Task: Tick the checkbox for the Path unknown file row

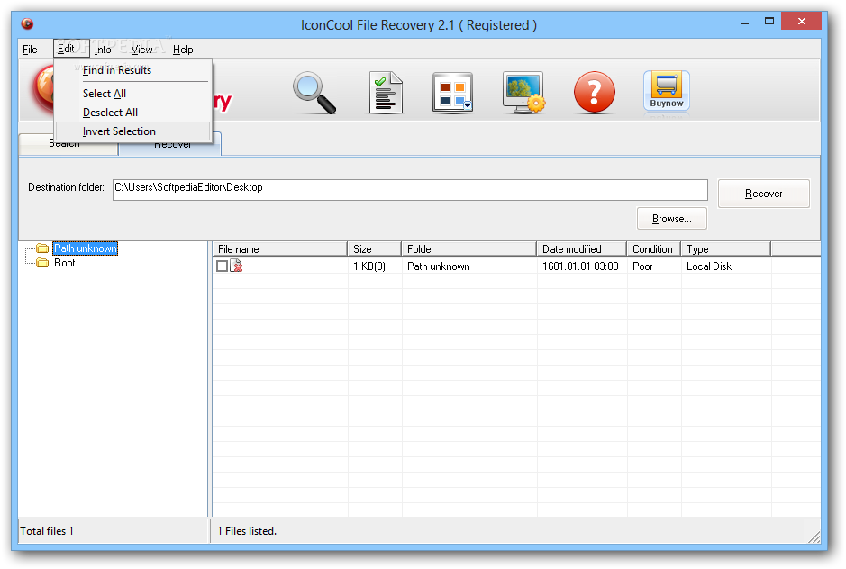Action: coord(222,266)
